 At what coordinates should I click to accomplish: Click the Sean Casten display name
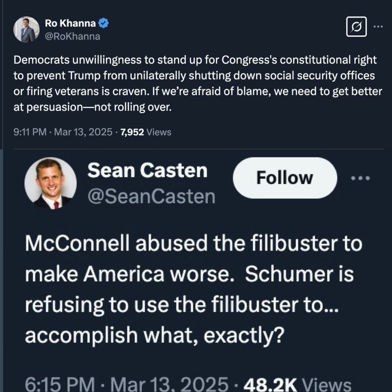click(147, 171)
